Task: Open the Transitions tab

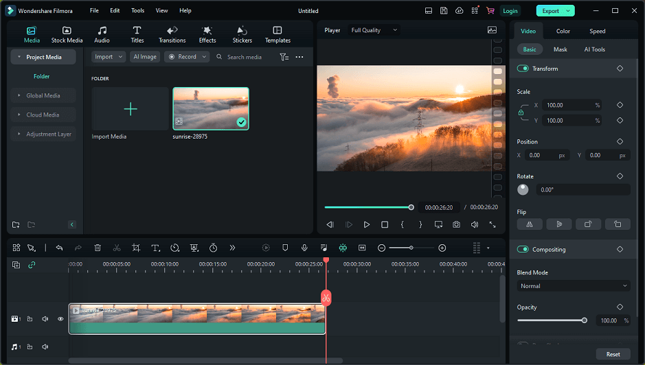Action: pyautogui.click(x=172, y=34)
